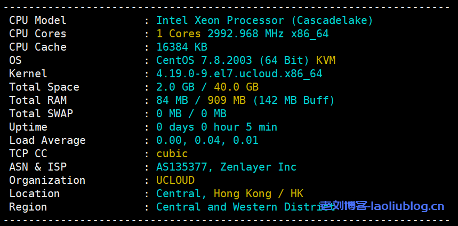Click the Total RAM label

[38, 100]
